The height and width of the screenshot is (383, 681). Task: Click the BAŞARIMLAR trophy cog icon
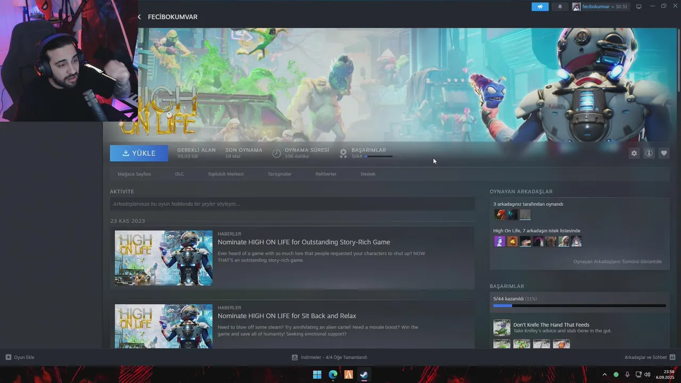point(343,153)
